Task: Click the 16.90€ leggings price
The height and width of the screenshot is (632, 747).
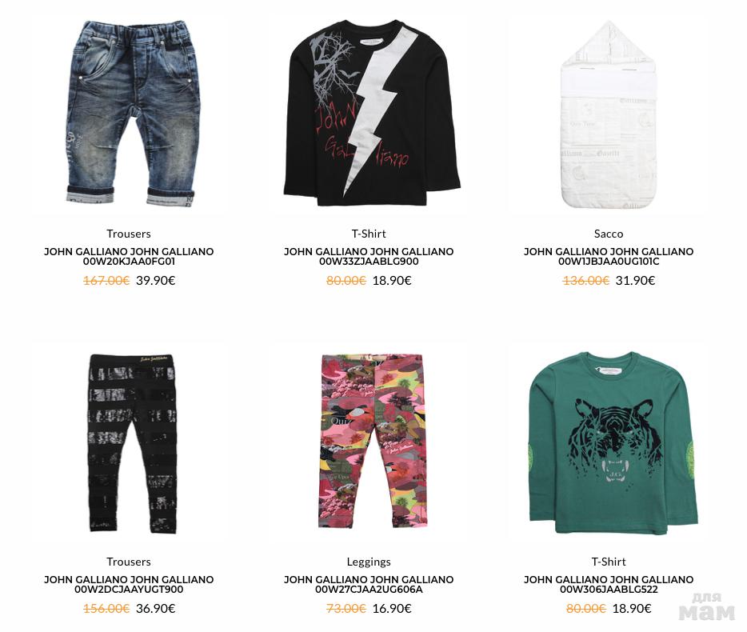Action: 392,609
